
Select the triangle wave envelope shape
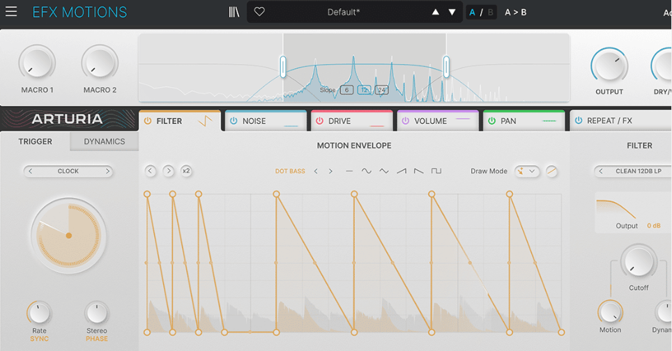pyautogui.click(x=384, y=171)
